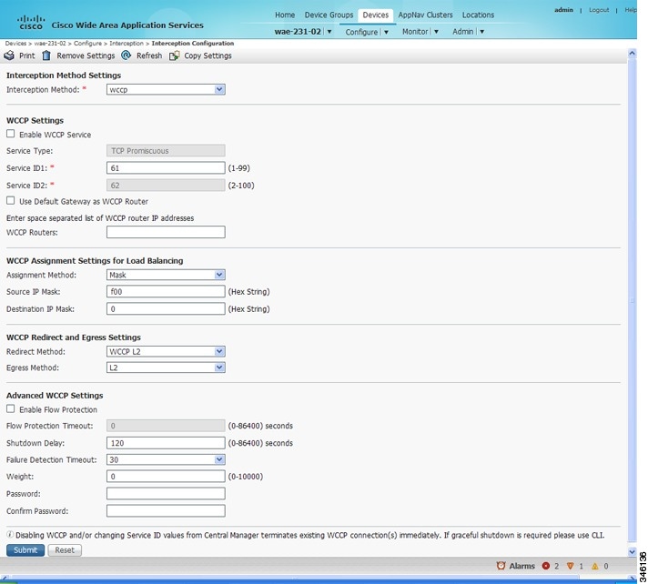This screenshot has height=584, width=648.
Task: Click the Help link
Action: pyautogui.click(x=630, y=10)
